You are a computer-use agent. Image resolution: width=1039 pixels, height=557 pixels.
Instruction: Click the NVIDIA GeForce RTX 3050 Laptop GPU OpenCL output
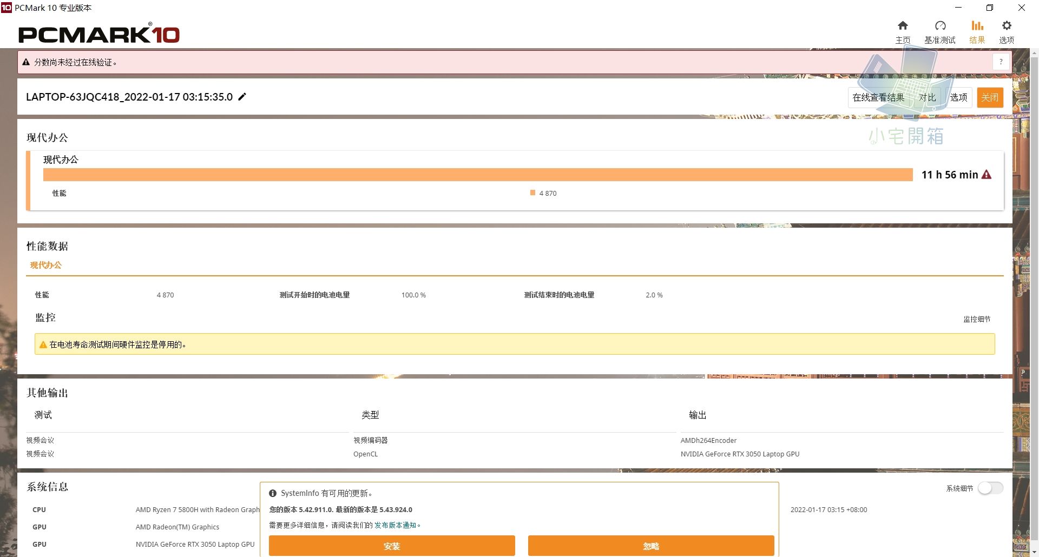tap(740, 454)
